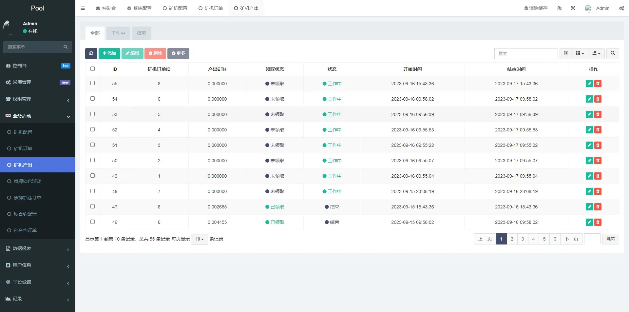Check the box for record ID 47
Screen dimensions: 629x312
tap(92, 206)
